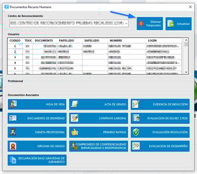Click CONTRATO LABORAL button
197x174 pixels.
pyautogui.click(x=99, y=118)
